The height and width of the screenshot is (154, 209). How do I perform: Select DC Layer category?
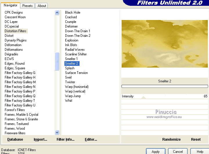(x=11, y=22)
